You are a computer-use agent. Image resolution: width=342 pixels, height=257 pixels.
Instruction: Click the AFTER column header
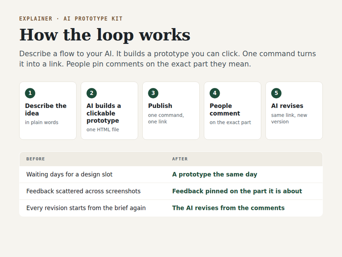[180, 159]
